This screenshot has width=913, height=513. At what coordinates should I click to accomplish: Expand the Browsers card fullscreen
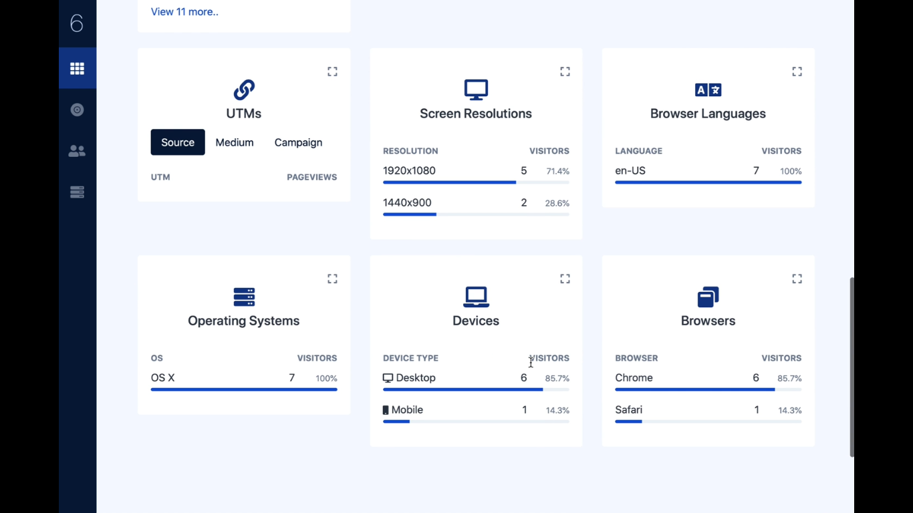[797, 279]
